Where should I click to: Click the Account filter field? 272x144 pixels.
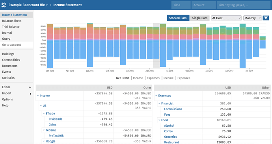(203, 5)
